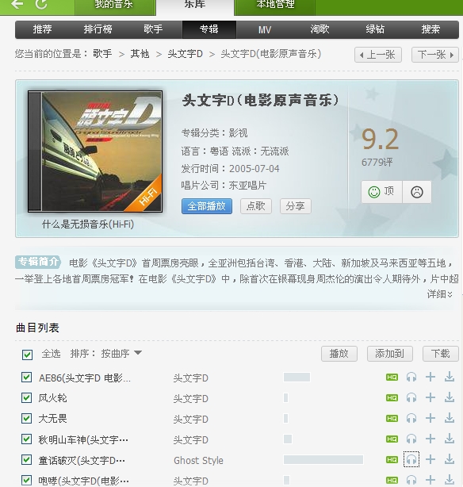Viewport: 463px width, 487px height.
Task: Open the 按曲序 sort order dropdown
Action: [x=121, y=354]
